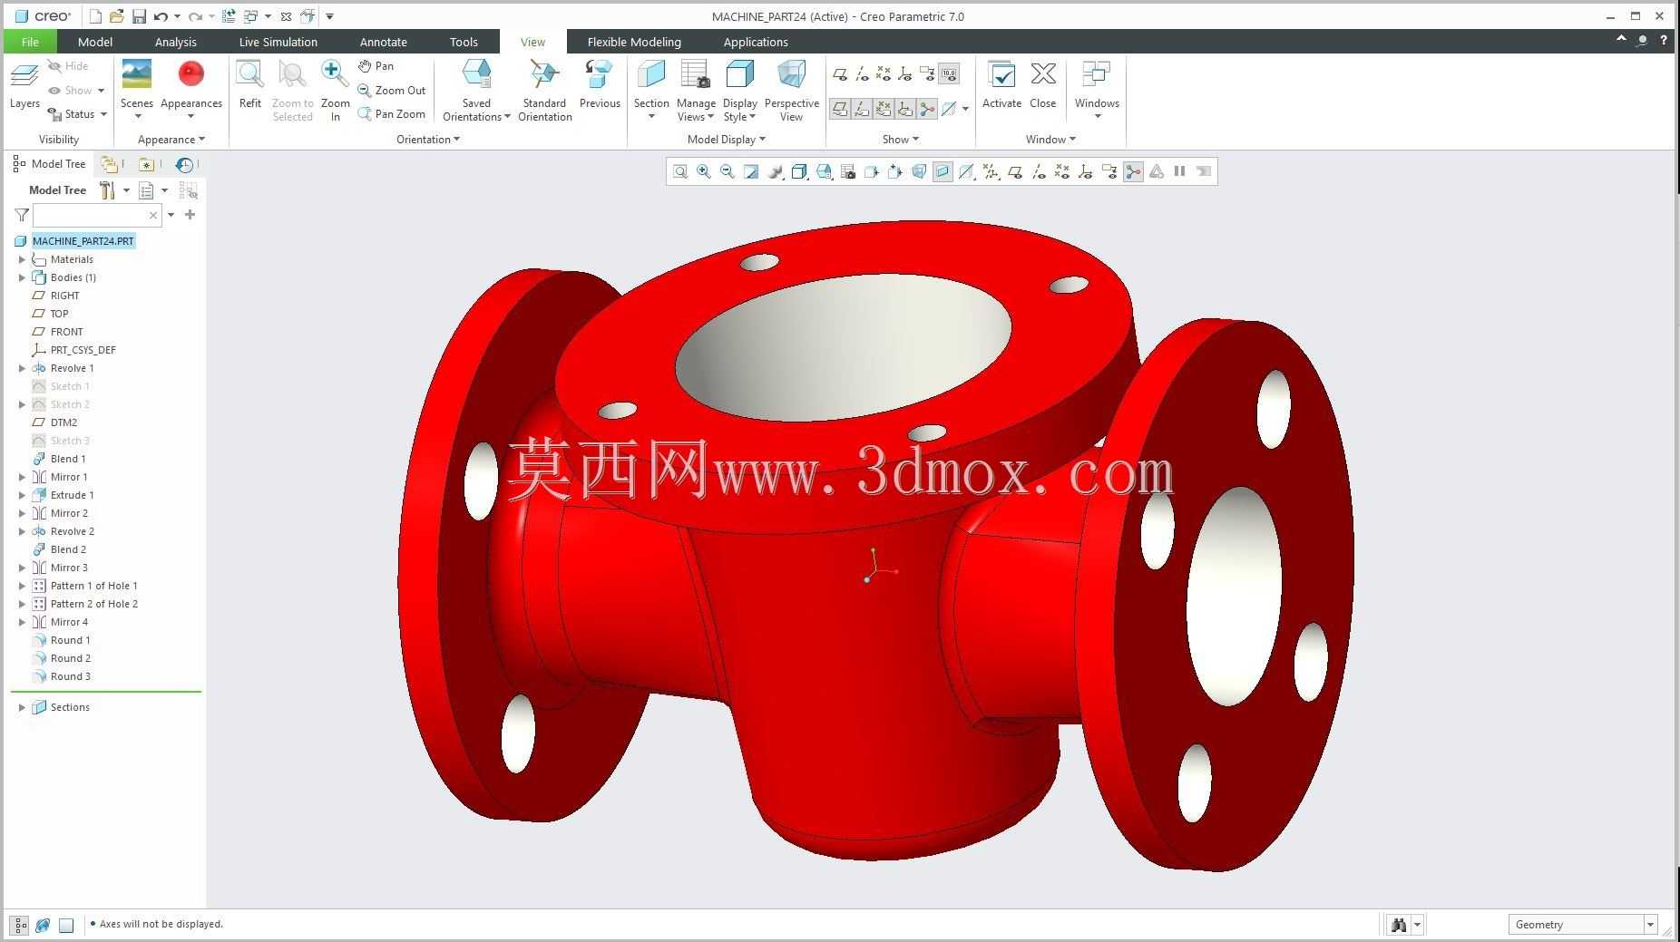This screenshot has width=1680, height=942.
Task: Open the Display Style options
Action: point(740,90)
